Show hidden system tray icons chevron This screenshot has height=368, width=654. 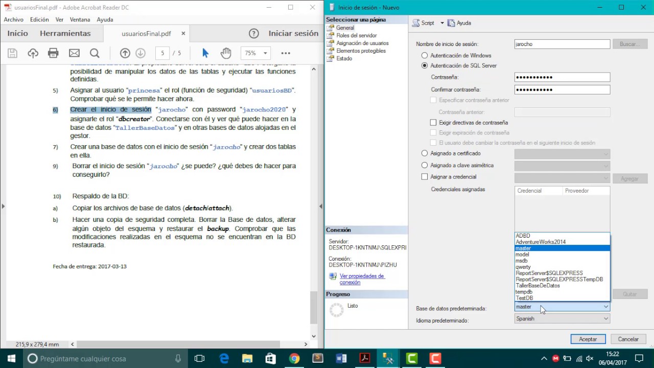[x=543, y=359]
